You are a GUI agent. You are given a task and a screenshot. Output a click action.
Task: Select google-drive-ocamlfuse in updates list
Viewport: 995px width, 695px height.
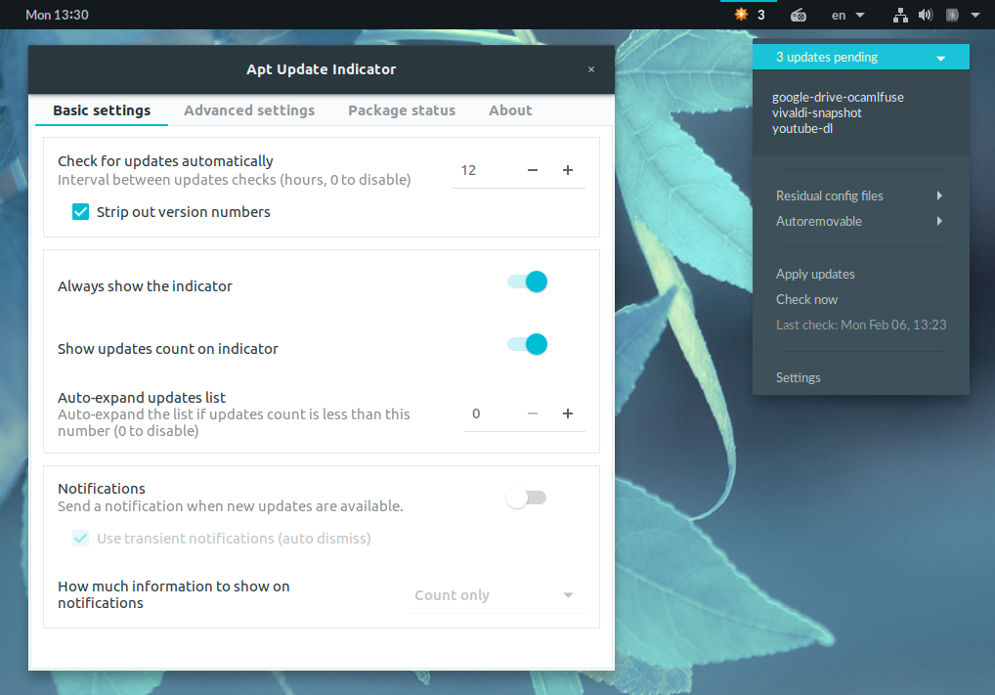838,97
